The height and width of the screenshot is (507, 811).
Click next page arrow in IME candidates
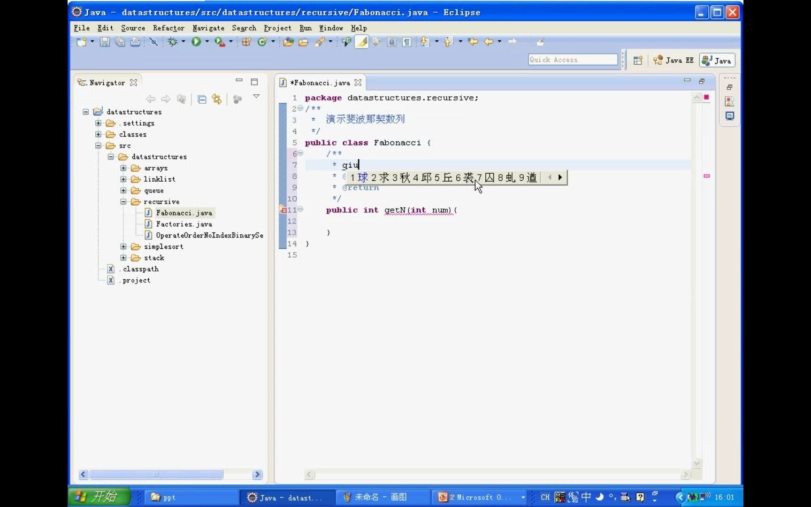(560, 177)
